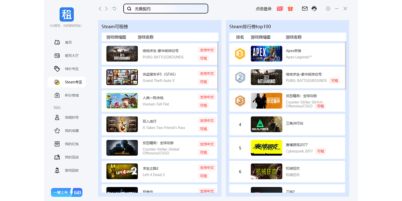
Task: Click the Grand Theft Auto V thumbnail
Action: [x=122, y=77]
